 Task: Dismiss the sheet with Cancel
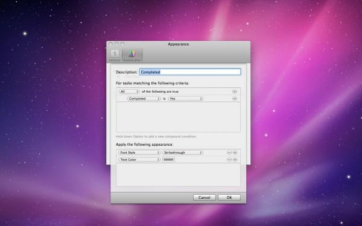[205, 198]
